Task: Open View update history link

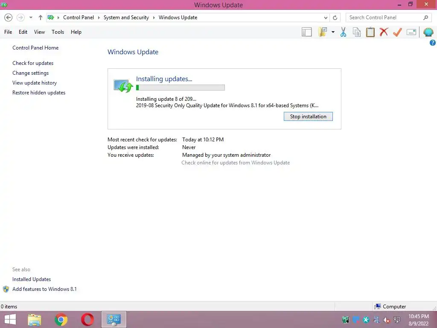Action: 35,83
